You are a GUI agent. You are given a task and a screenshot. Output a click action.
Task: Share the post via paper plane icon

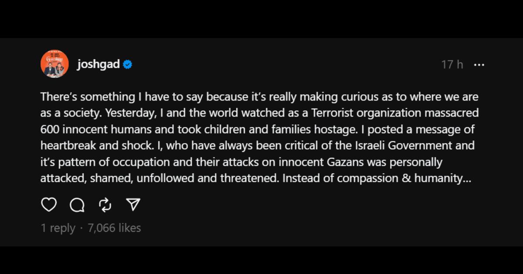[133, 204]
